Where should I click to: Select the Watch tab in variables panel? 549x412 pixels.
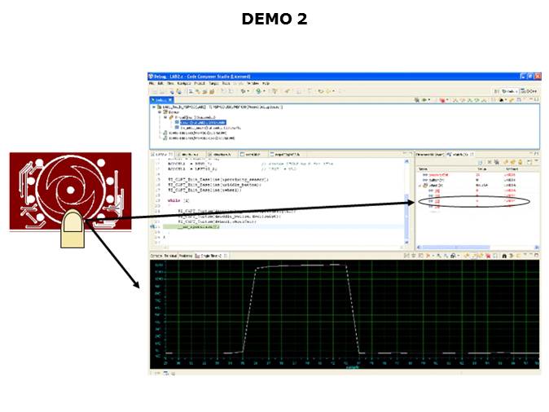click(455, 153)
